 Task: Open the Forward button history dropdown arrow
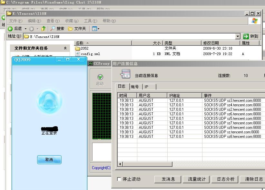coord(38,29)
